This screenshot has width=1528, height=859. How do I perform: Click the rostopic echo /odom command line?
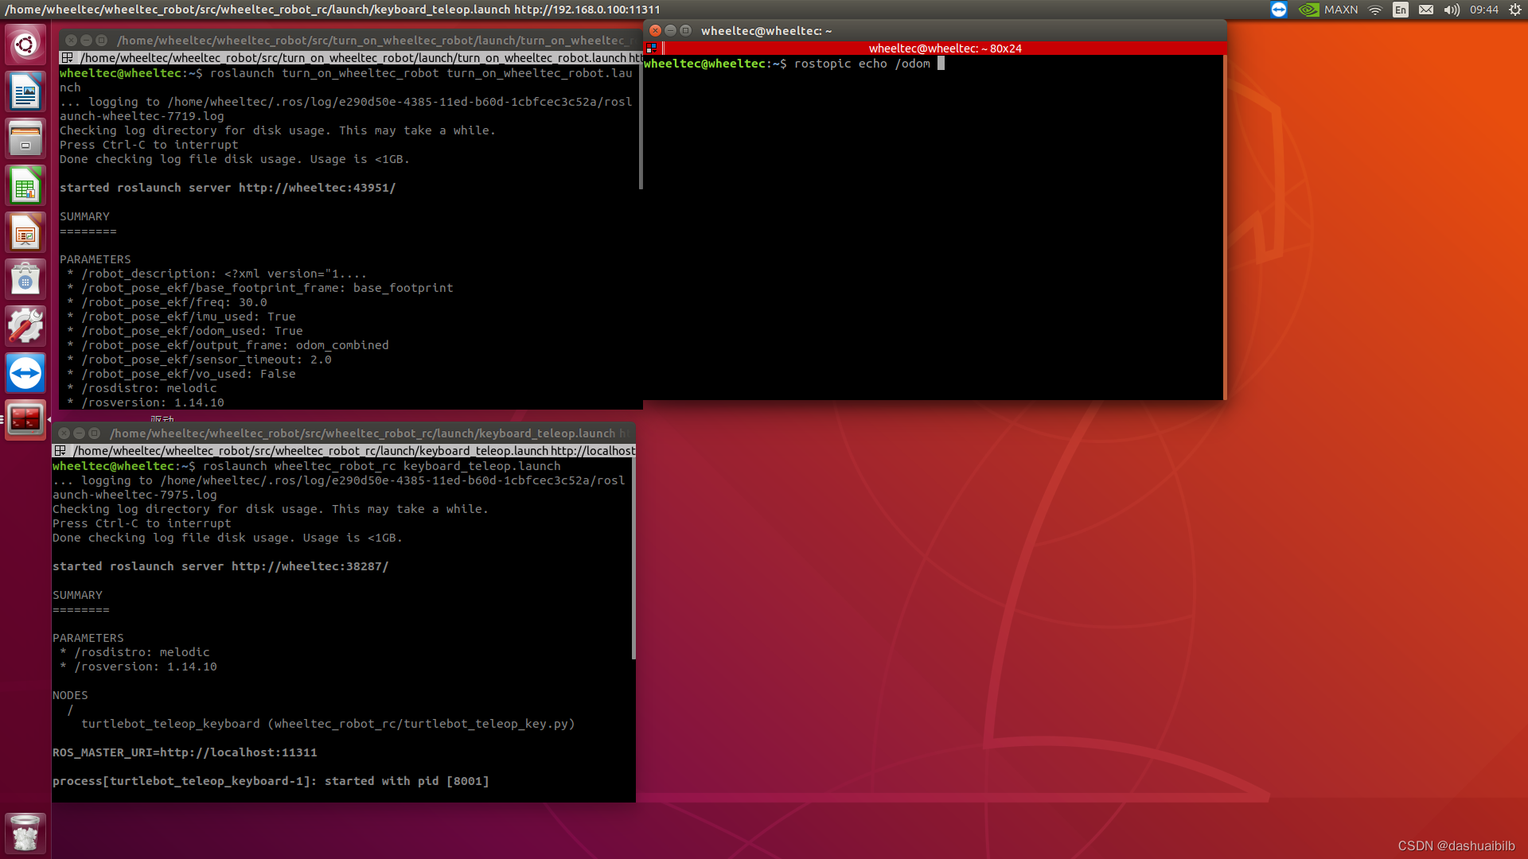[x=862, y=64]
